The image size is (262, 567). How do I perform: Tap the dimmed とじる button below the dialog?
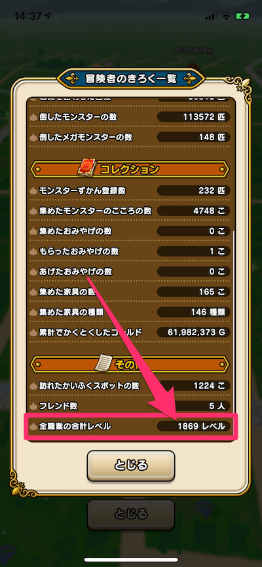tap(130, 515)
